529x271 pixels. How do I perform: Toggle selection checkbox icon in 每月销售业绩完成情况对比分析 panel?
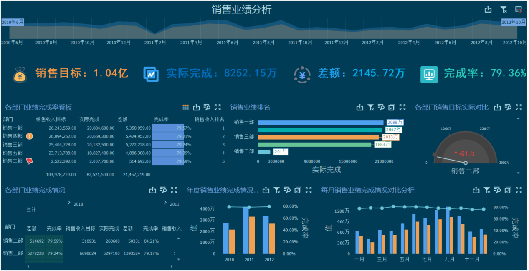[508, 190]
